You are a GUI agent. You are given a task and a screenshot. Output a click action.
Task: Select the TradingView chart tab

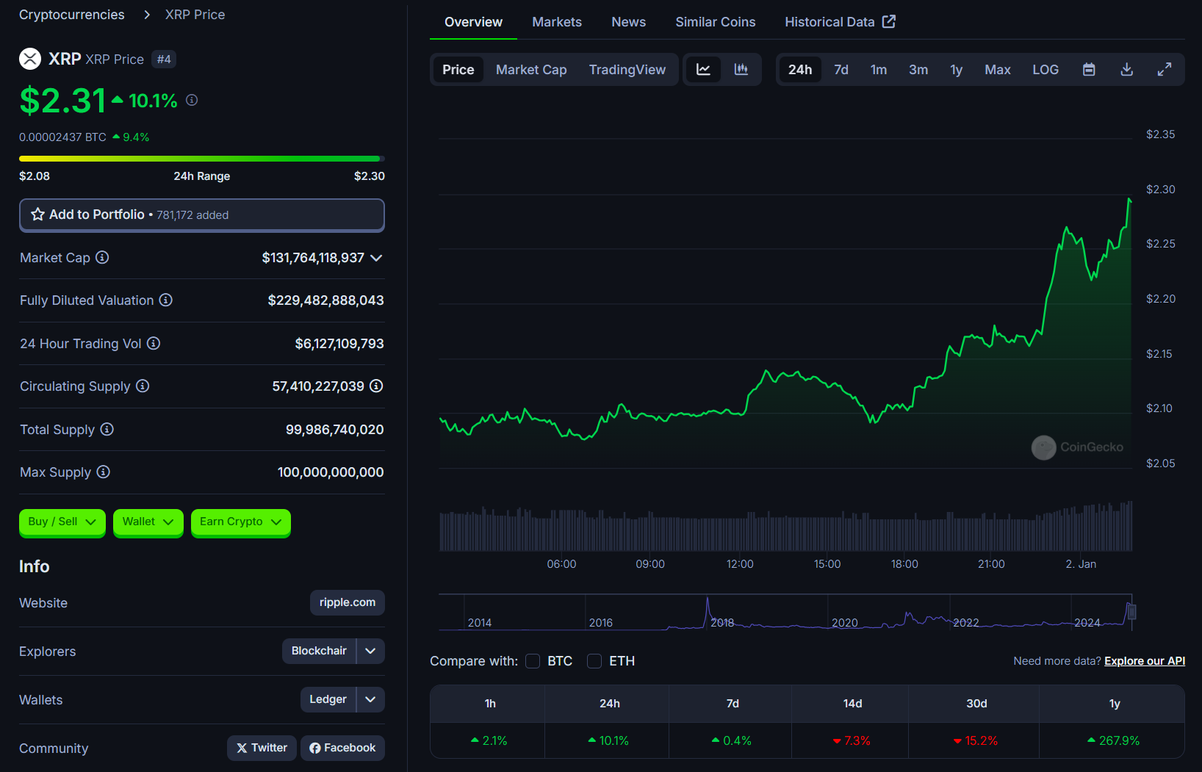pos(627,69)
